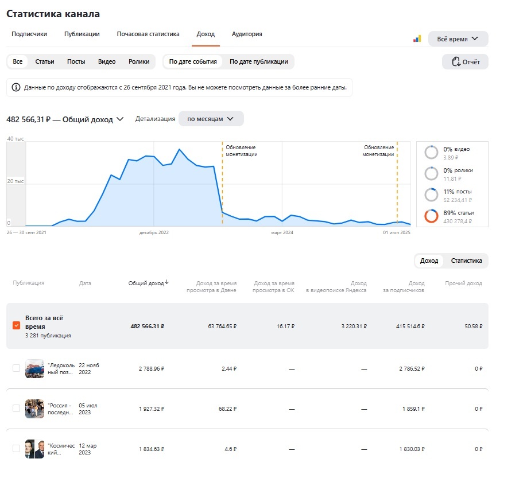The width and height of the screenshot is (527, 482).
Task: Click the ролики 0% donut indicator
Action: (431, 174)
